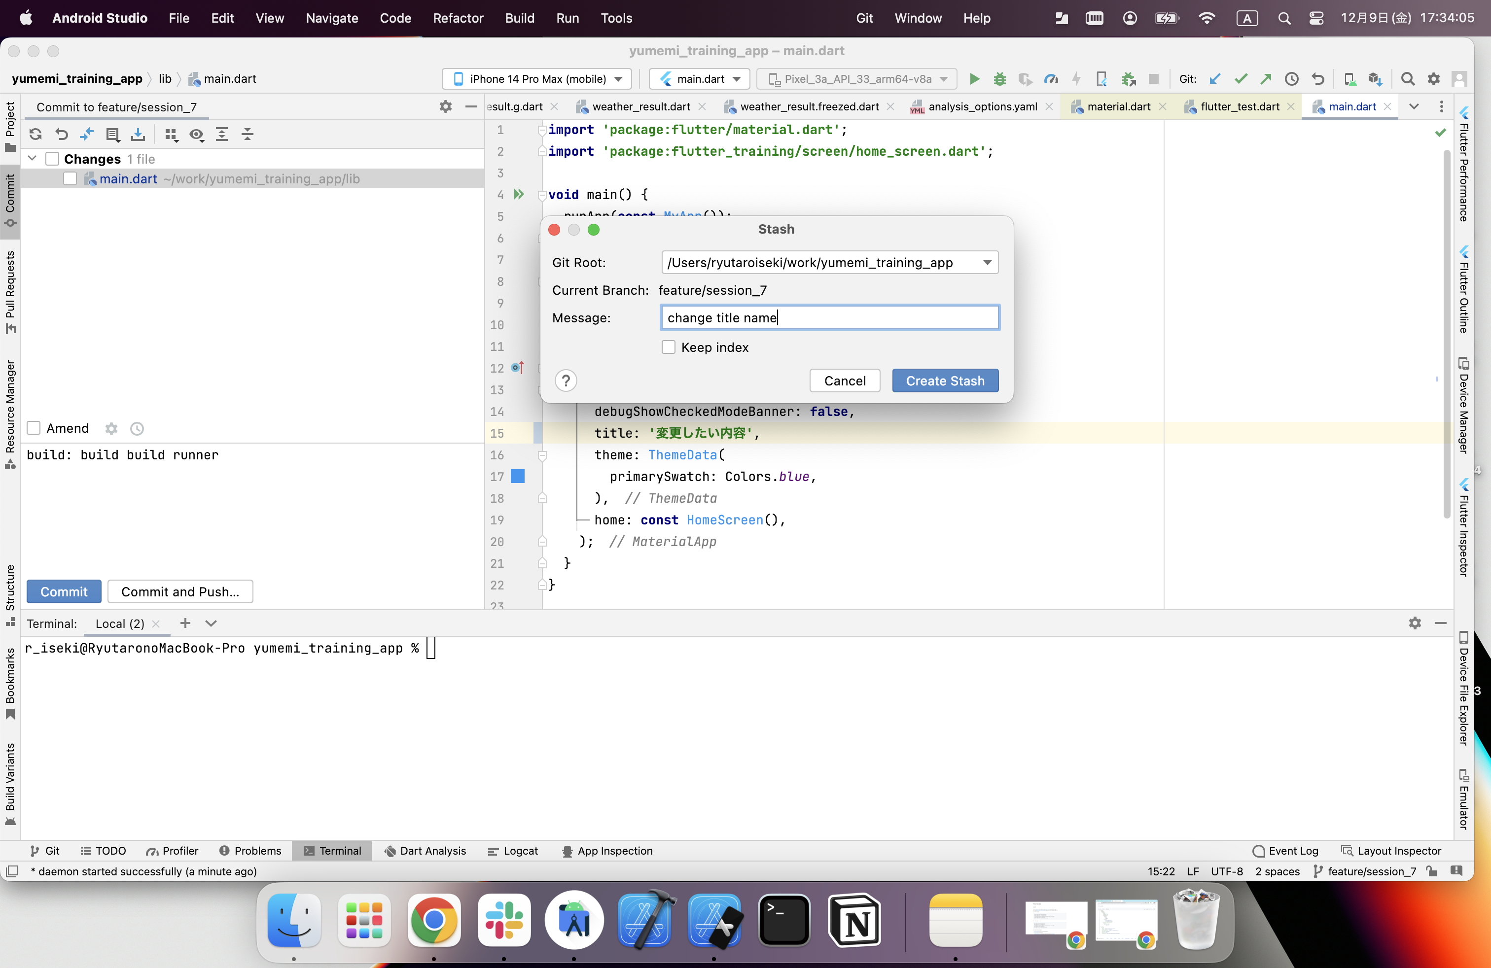Check the Amend checkbox
The width and height of the screenshot is (1491, 968).
tap(34, 428)
